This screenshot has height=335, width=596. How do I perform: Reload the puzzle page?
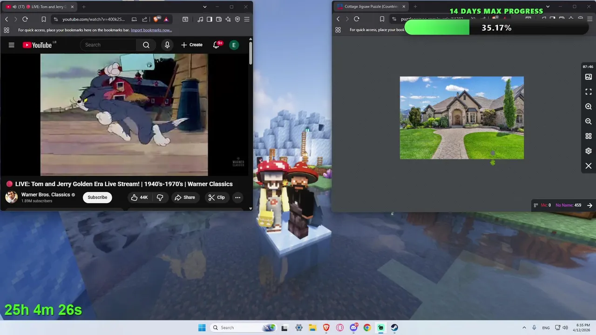[357, 19]
